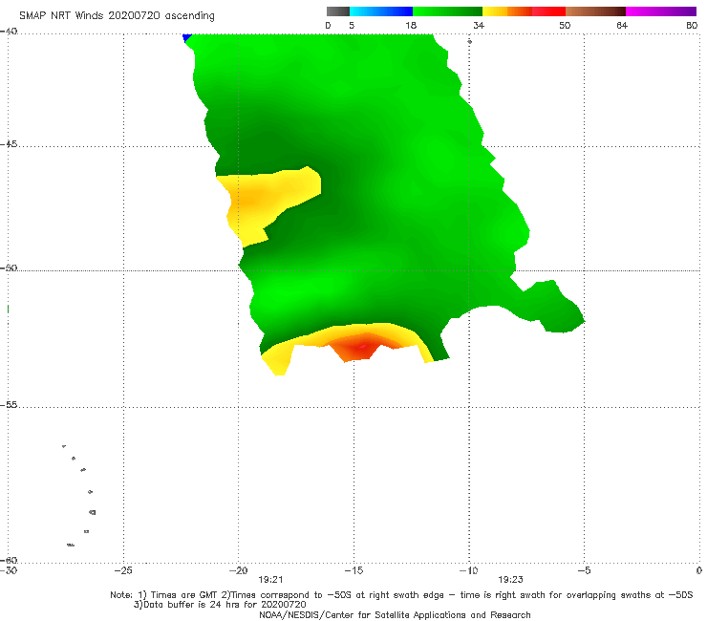The width and height of the screenshot is (707, 621).
Task: Click the blue 5-18 segment of the colorbar
Action: [381, 11]
